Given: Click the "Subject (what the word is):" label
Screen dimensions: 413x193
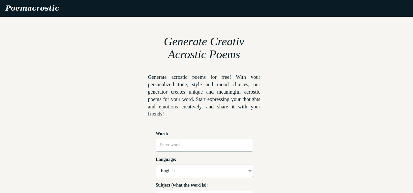Looking at the screenshot, I should pos(182,185).
